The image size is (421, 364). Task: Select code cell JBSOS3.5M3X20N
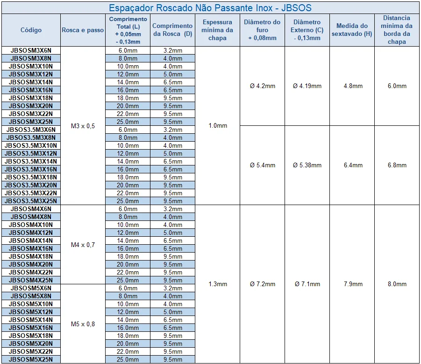pos(31,185)
